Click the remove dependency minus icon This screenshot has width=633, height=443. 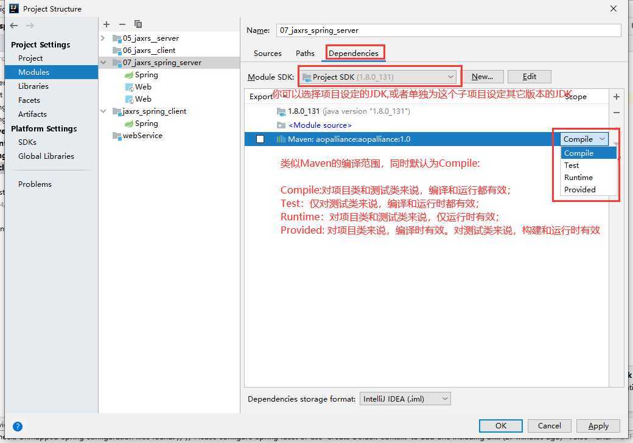pyautogui.click(x=617, y=113)
